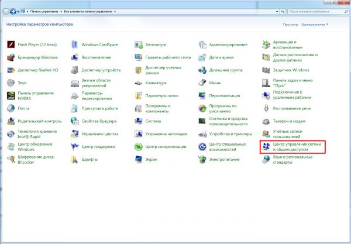Open the Электропитание power icon
The width and height of the screenshot is (351, 244).
click(202, 159)
